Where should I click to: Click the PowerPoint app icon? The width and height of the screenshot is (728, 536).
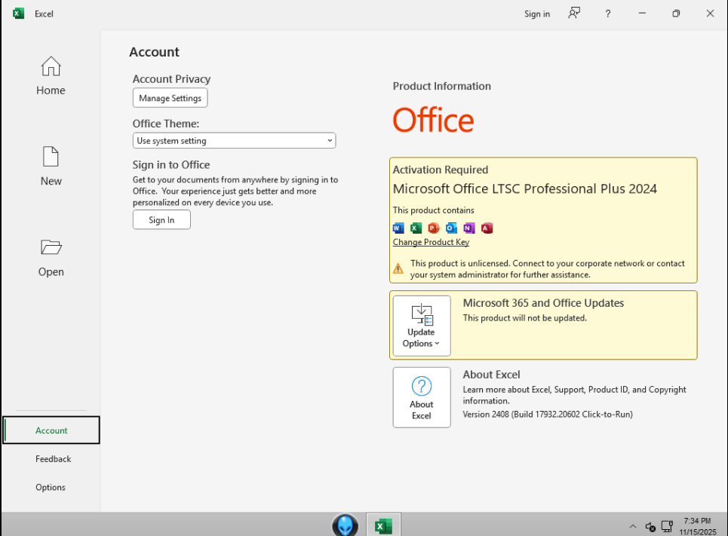pyautogui.click(x=433, y=228)
